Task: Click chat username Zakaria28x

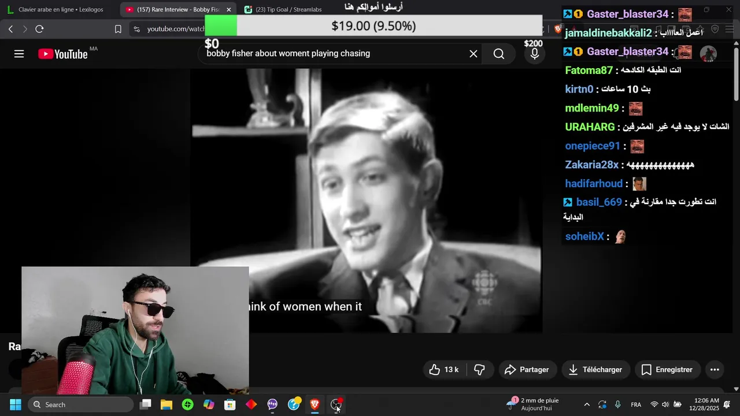Action: (592, 165)
